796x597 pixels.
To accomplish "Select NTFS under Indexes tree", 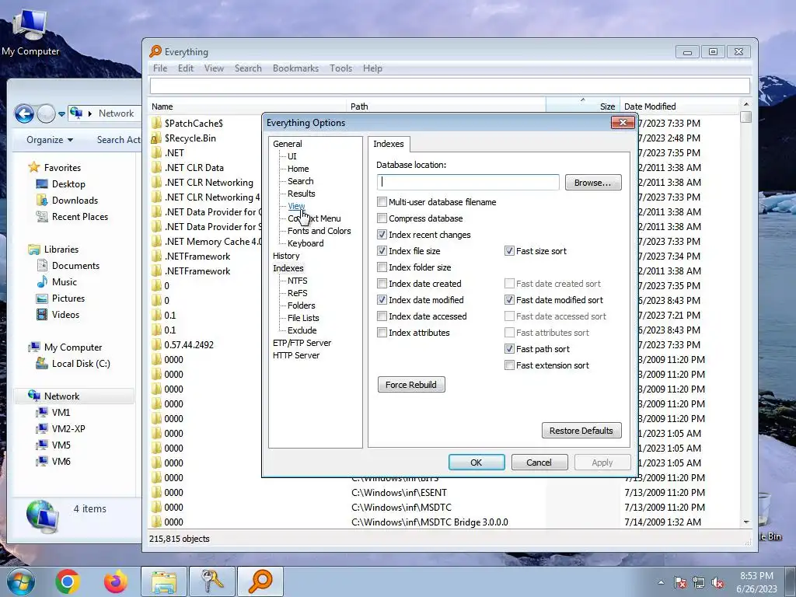I will (x=297, y=281).
